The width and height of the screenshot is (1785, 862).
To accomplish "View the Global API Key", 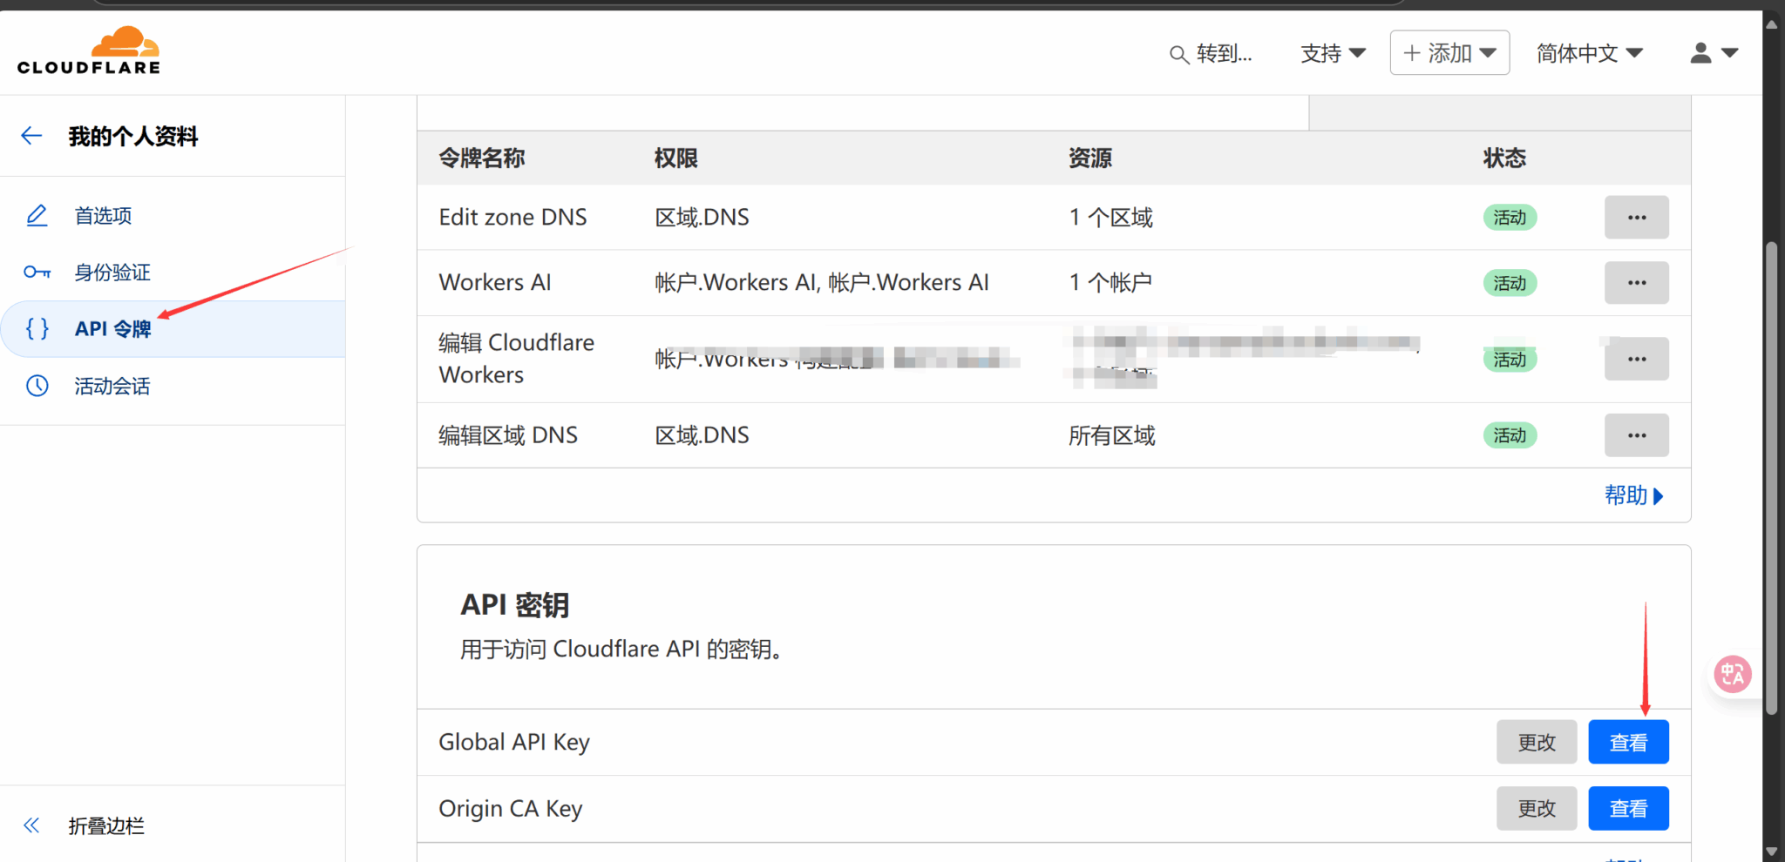I will point(1628,742).
